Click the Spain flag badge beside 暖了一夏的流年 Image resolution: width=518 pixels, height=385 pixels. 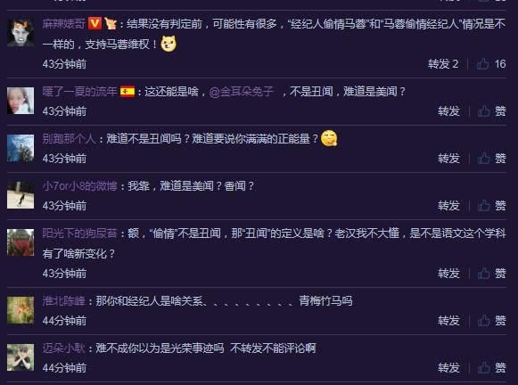(x=127, y=92)
